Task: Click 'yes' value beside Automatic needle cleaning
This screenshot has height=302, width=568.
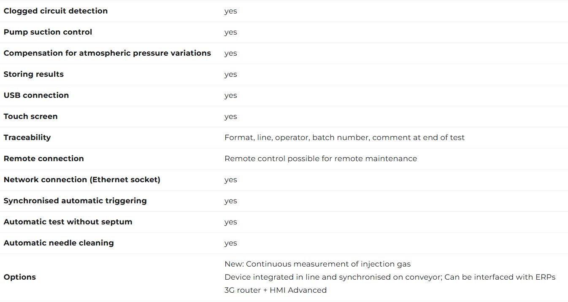Action: pos(230,243)
